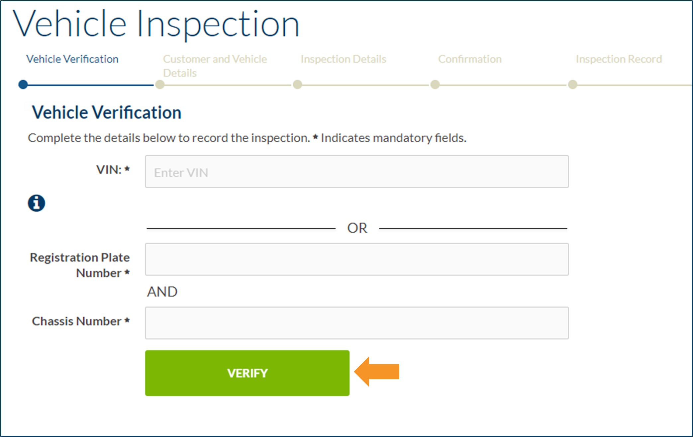Click the Registration Plate Number field

[356, 259]
